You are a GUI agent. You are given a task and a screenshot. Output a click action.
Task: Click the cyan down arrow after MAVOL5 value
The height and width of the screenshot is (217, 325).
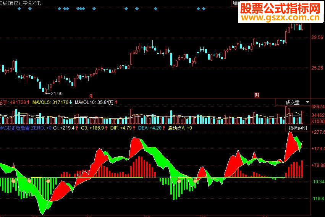coord(71,102)
